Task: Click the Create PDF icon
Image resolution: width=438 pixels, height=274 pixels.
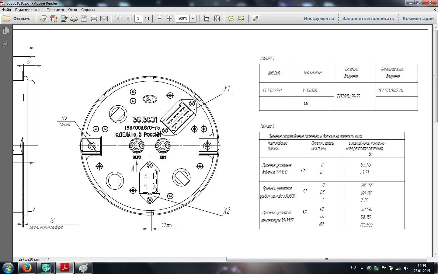Action: tap(44, 19)
